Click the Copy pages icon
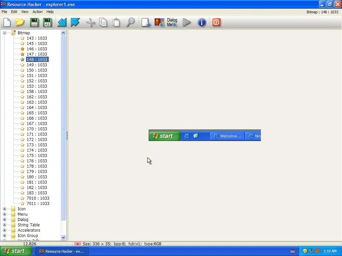Viewport: 342px width, 256px height. pos(103,22)
